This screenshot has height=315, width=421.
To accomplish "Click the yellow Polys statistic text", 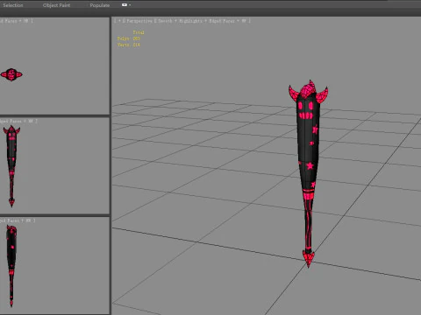I will [129, 38].
